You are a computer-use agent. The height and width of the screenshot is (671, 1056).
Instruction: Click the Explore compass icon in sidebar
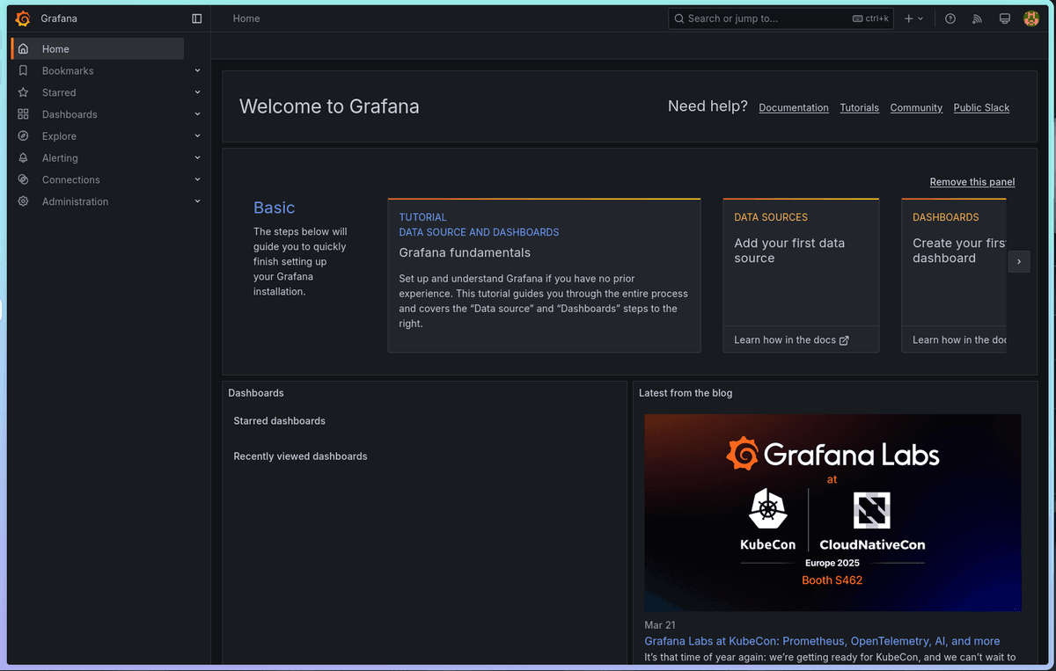tap(24, 136)
